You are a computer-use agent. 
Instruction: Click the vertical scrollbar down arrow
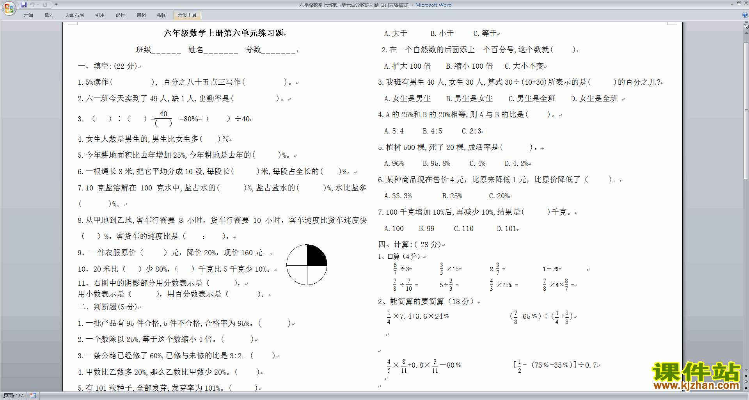point(746,370)
